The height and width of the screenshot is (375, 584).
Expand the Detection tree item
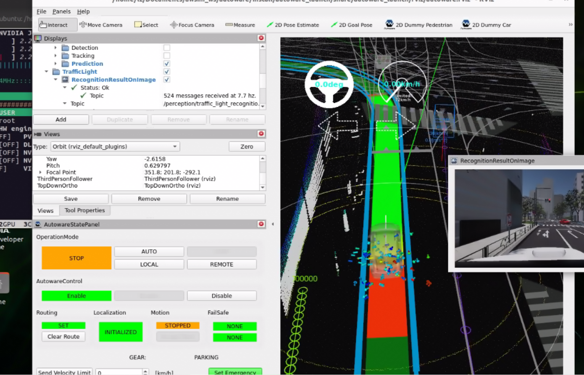[x=56, y=48]
